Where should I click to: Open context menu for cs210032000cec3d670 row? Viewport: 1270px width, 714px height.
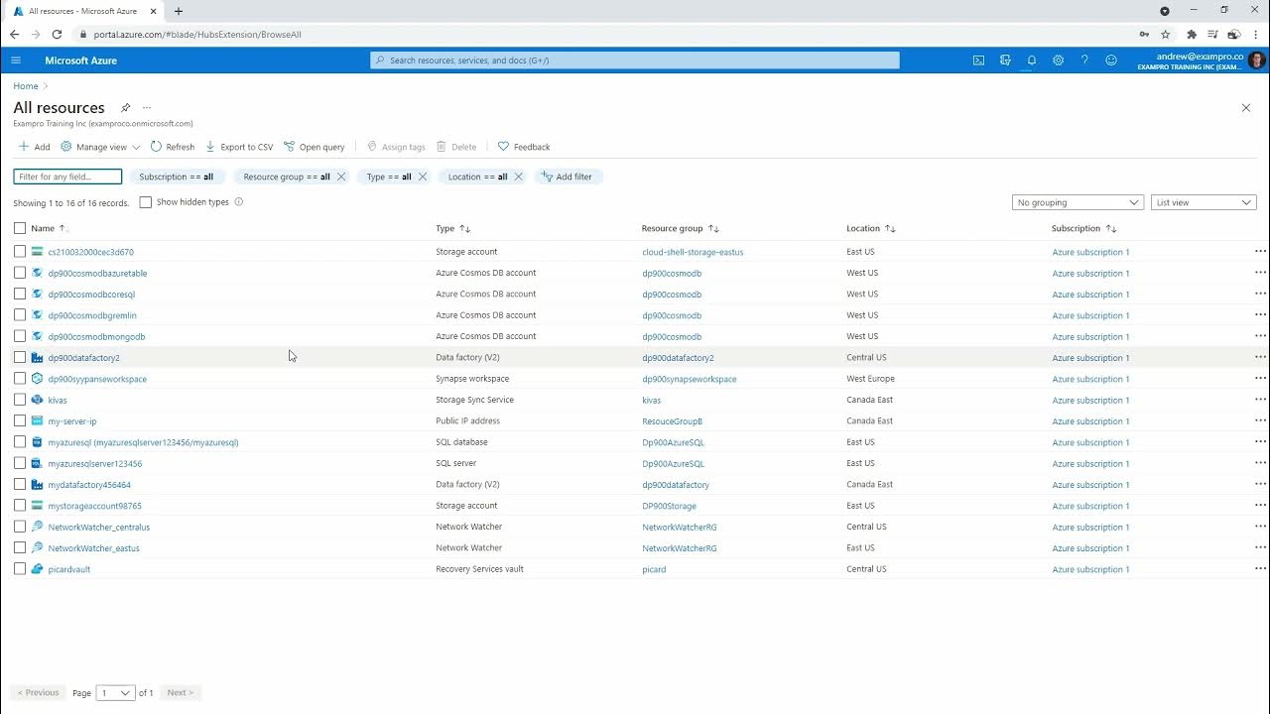point(1260,252)
